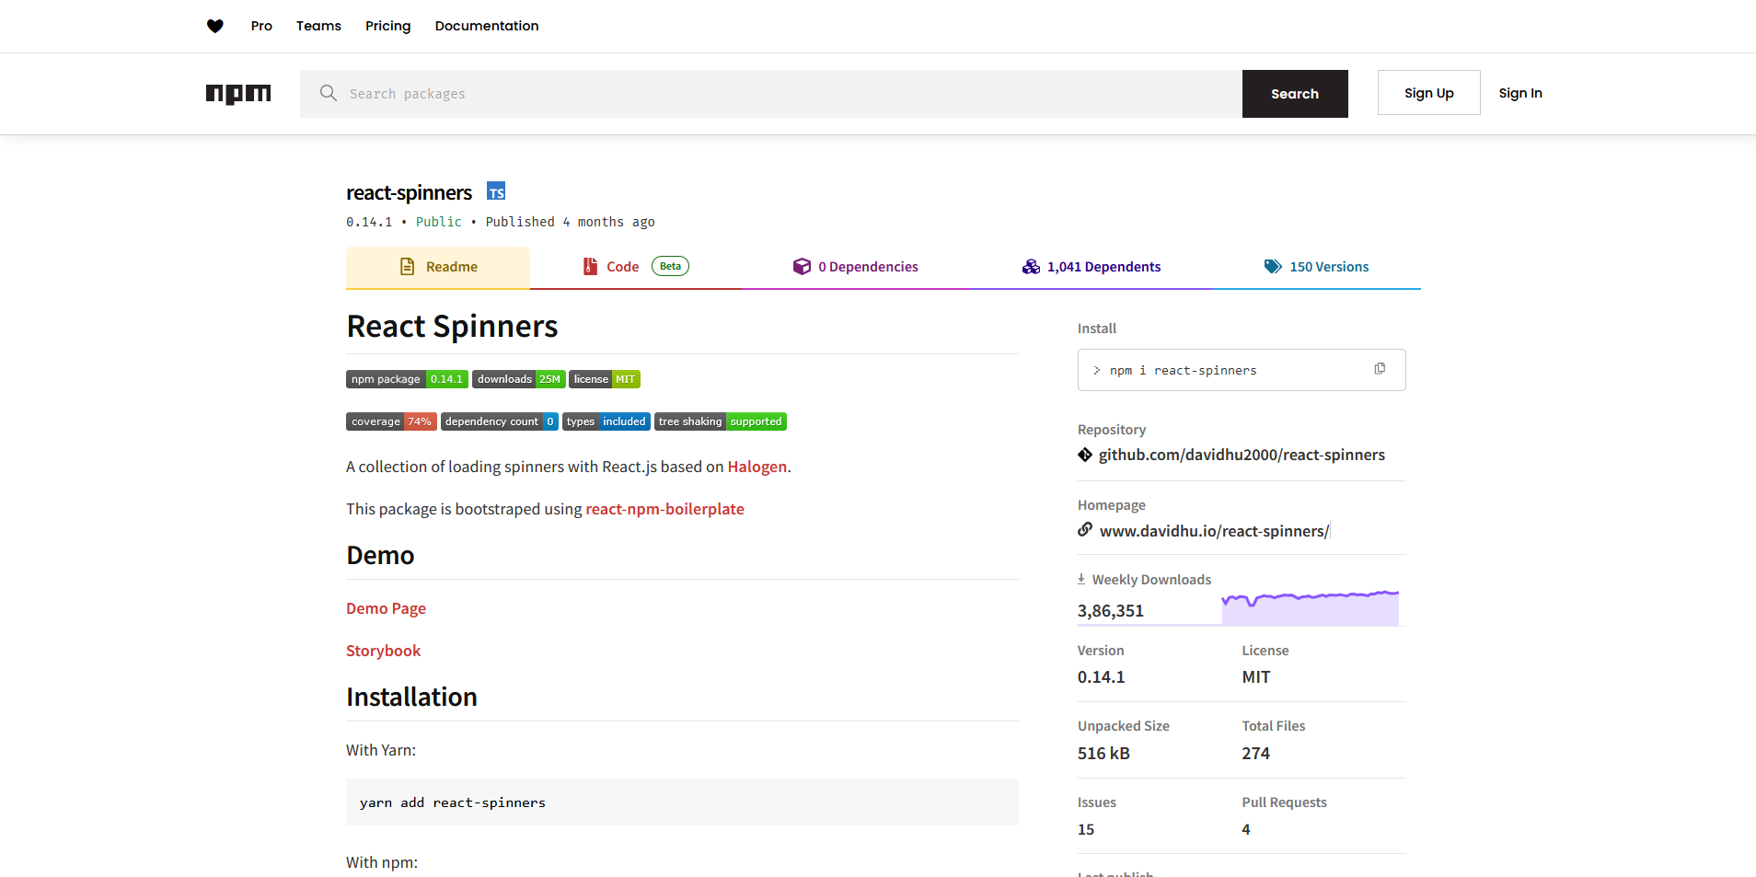Screen dimensions: 1756x877
Task: Click the Version value 0.14.1 in sidebar
Action: (x=1101, y=677)
